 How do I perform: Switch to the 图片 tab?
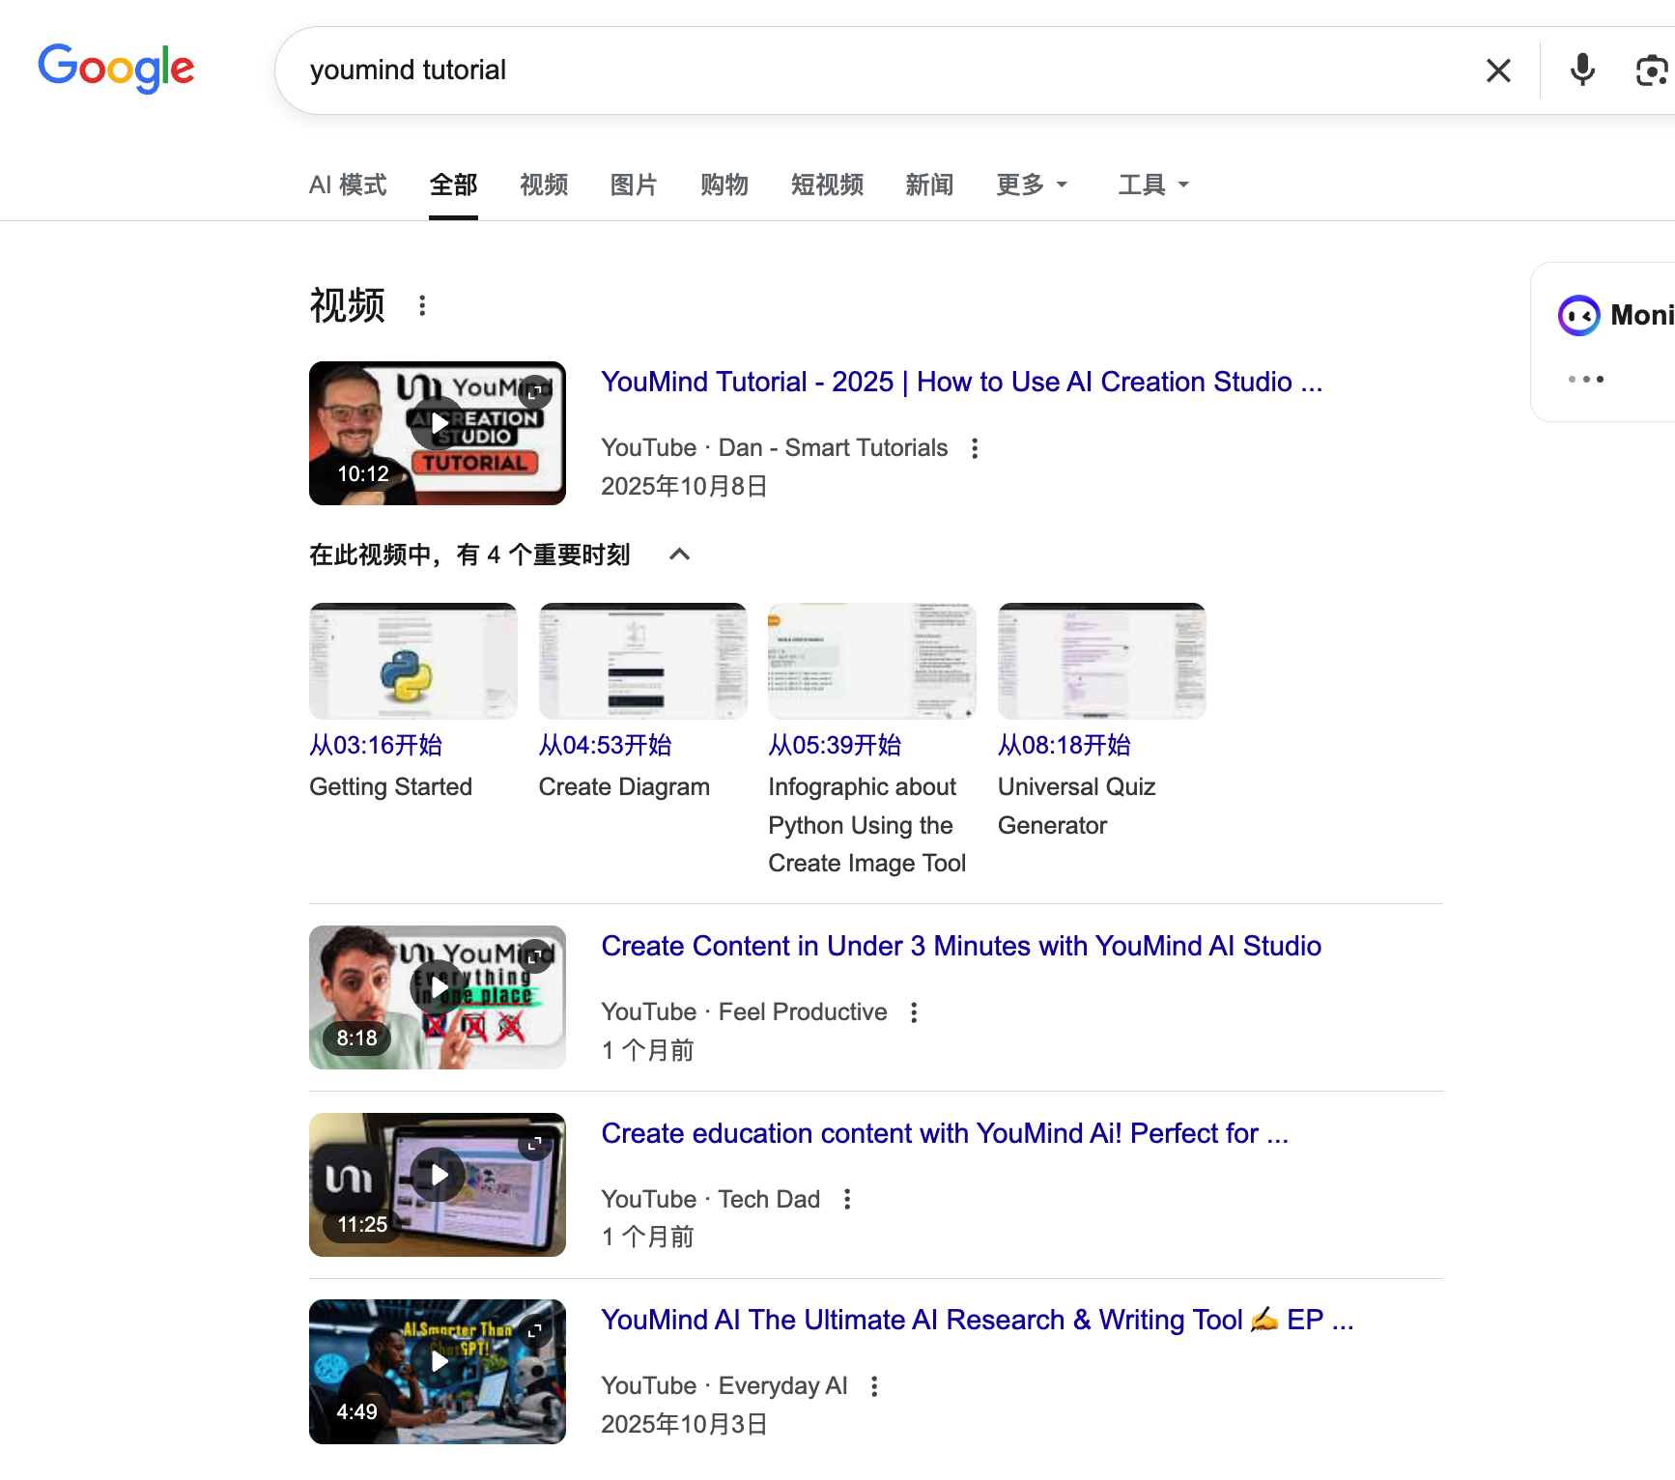(634, 185)
